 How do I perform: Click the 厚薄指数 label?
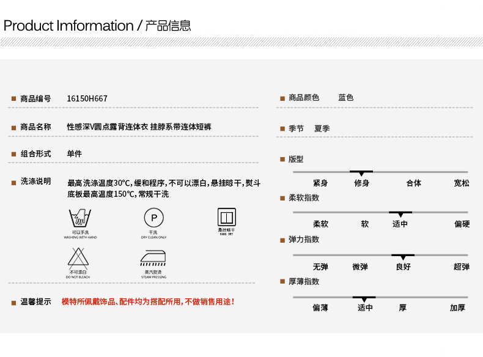point(304,281)
